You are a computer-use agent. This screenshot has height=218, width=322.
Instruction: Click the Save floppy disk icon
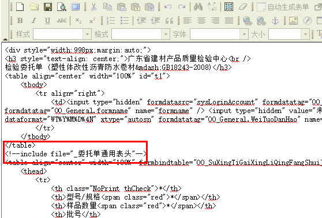pyautogui.click(x=48, y=7)
